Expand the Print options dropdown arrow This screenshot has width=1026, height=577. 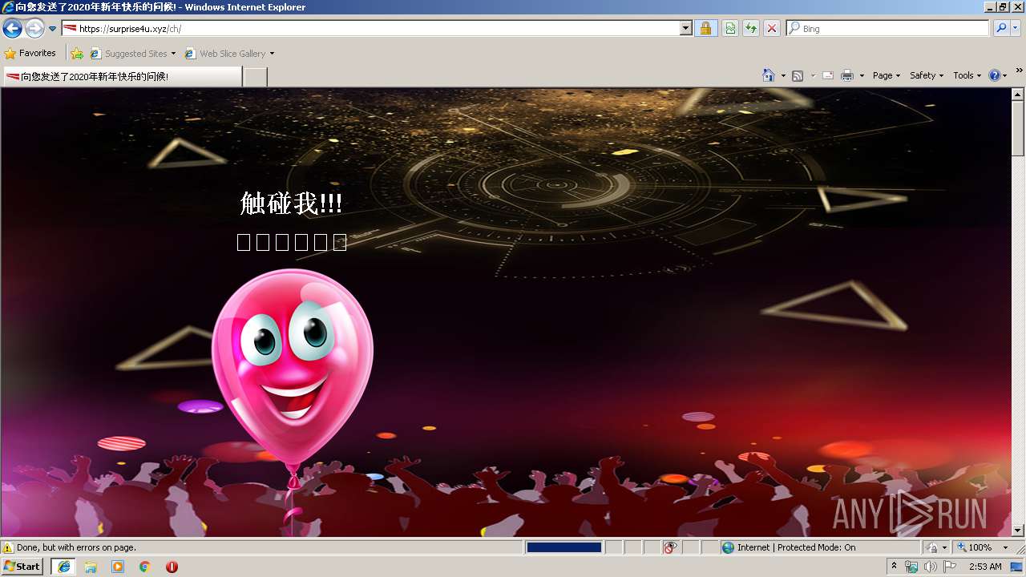(862, 75)
